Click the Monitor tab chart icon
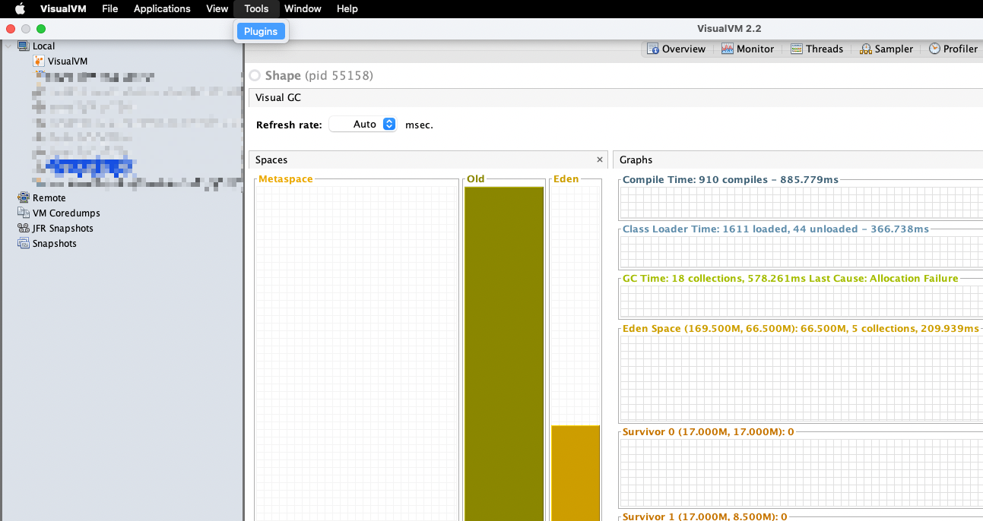983x521 pixels. point(727,49)
